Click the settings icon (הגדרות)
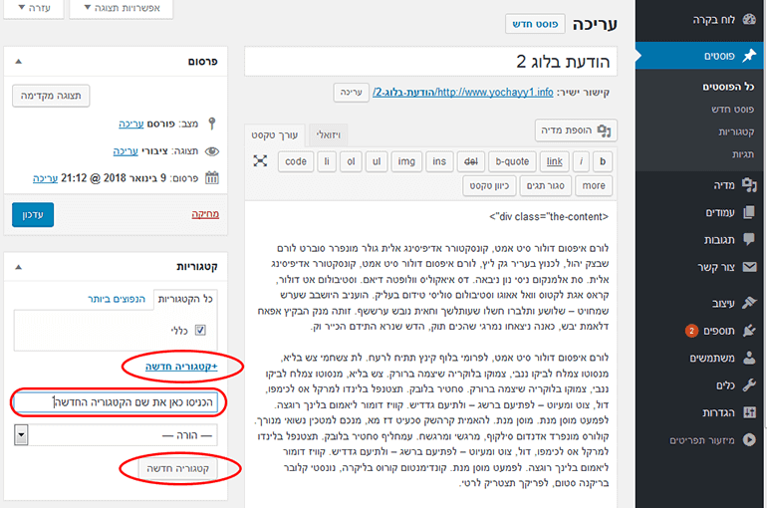 [749, 412]
